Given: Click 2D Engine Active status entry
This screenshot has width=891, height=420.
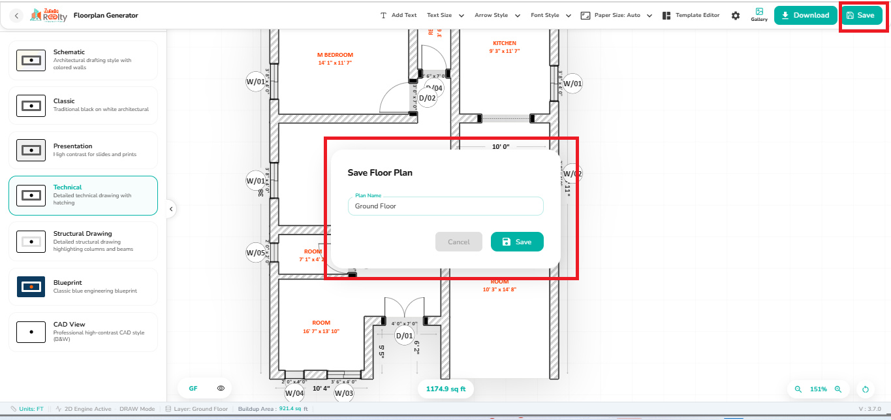Looking at the screenshot, I should [x=84, y=409].
